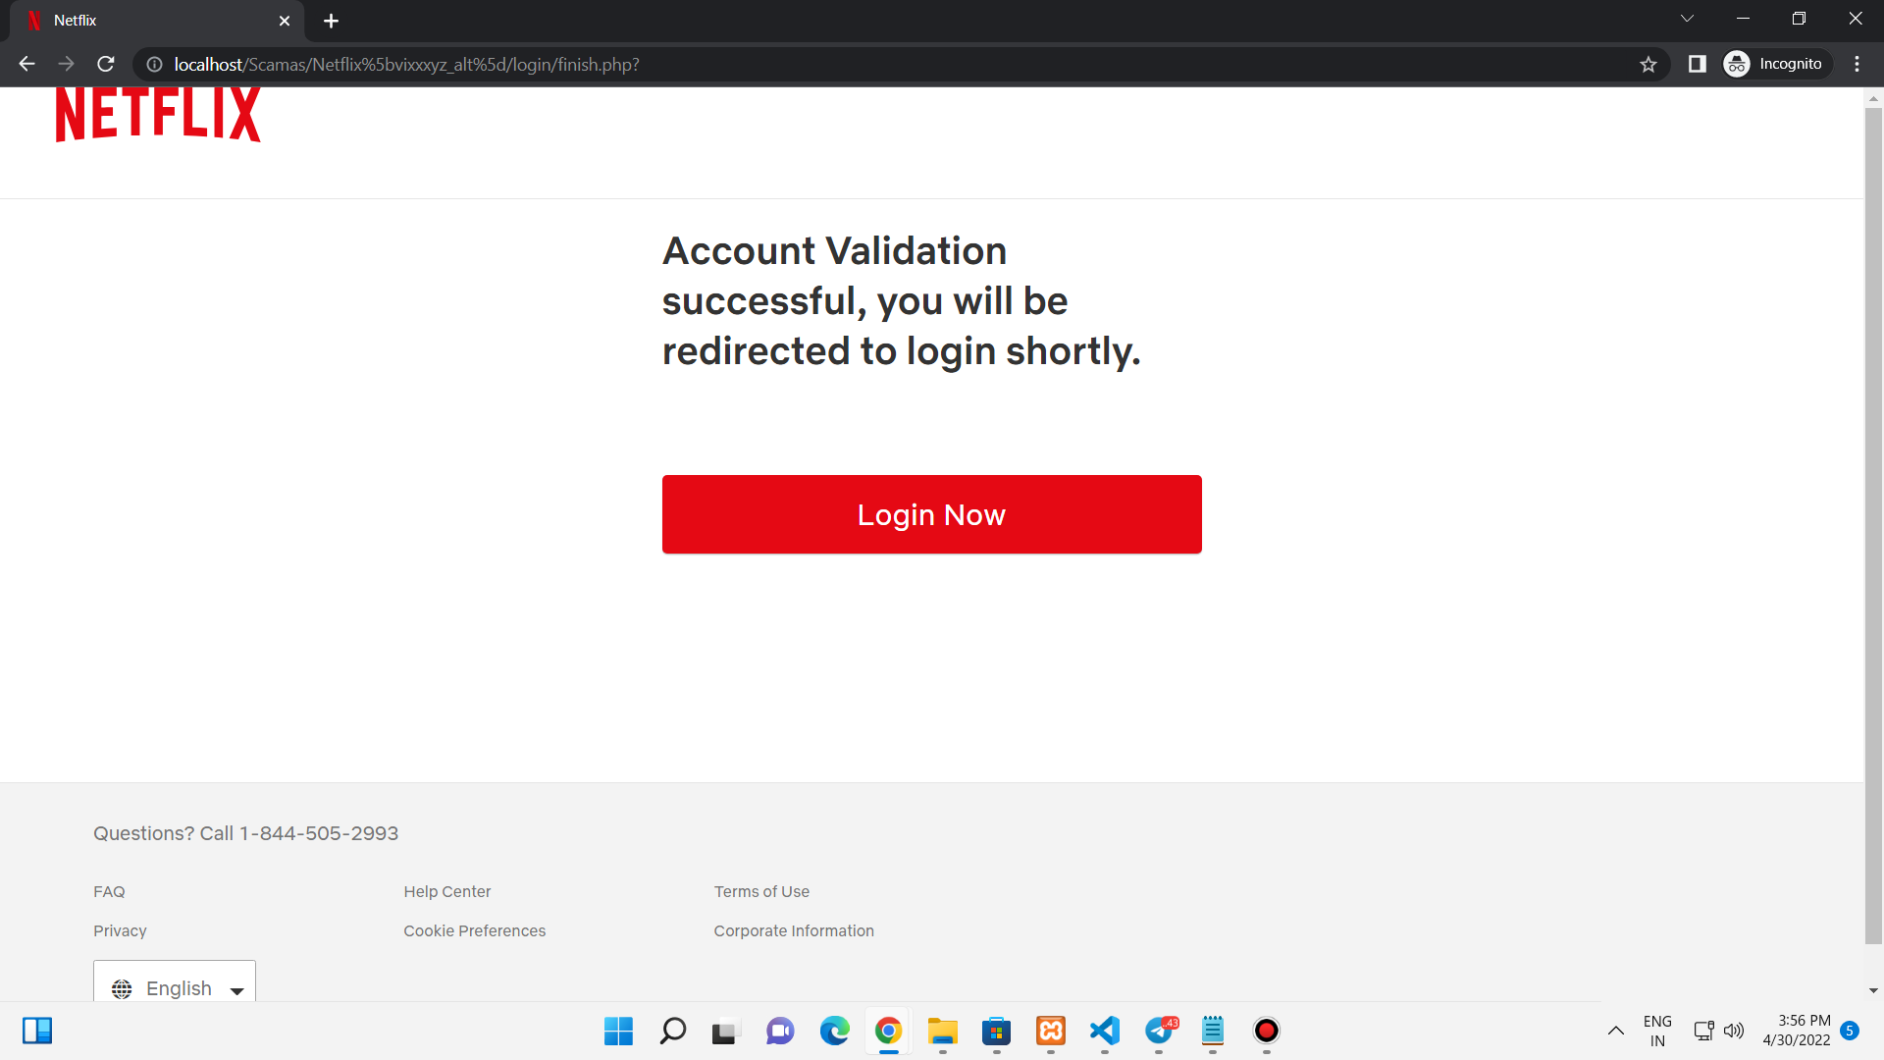Image resolution: width=1884 pixels, height=1060 pixels.
Task: Switch to Google Chrome on taskbar
Action: [888, 1031]
